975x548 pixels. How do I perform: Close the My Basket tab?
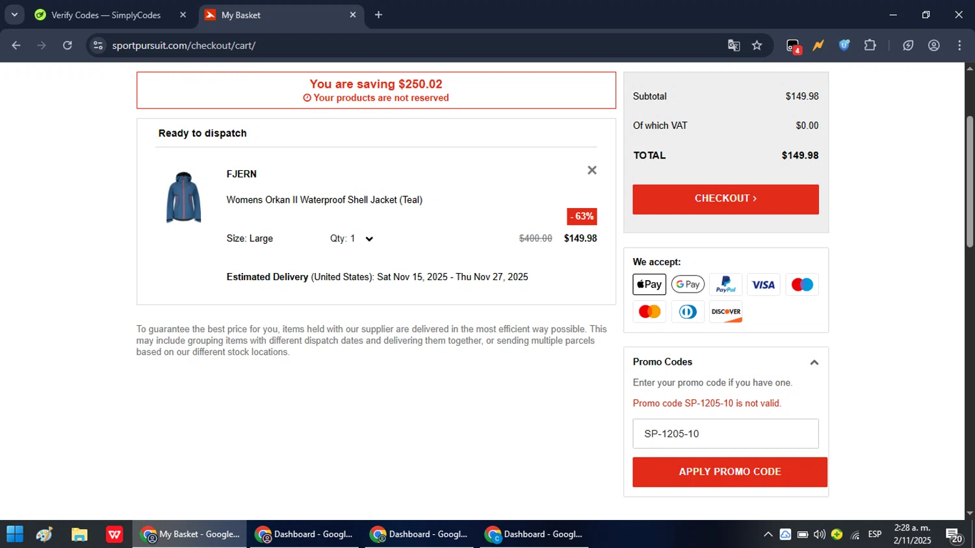(353, 15)
